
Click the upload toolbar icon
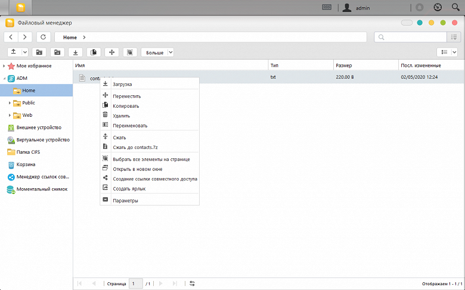(14, 52)
